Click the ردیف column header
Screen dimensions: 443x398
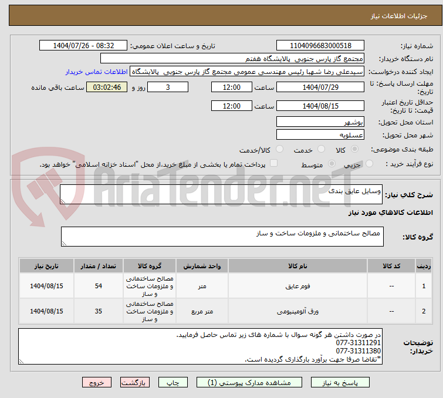(x=424, y=266)
